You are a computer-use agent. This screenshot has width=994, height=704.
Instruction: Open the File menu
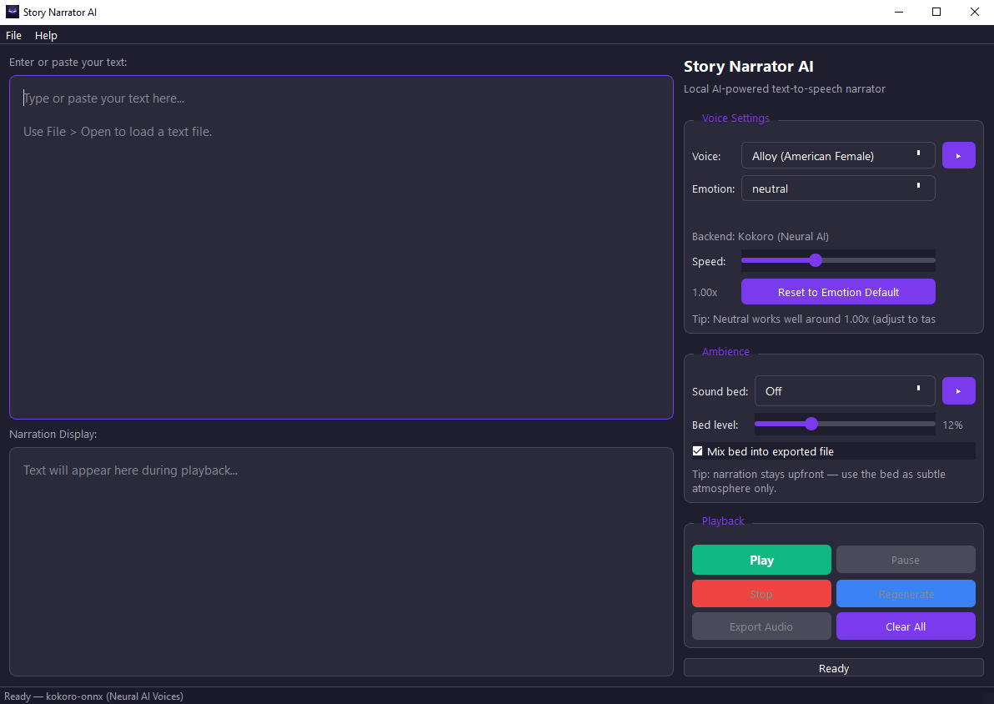[13, 36]
